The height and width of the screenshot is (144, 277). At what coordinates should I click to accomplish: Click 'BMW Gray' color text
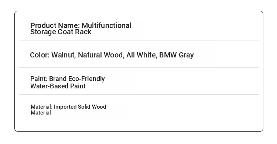pyautogui.click(x=177, y=55)
